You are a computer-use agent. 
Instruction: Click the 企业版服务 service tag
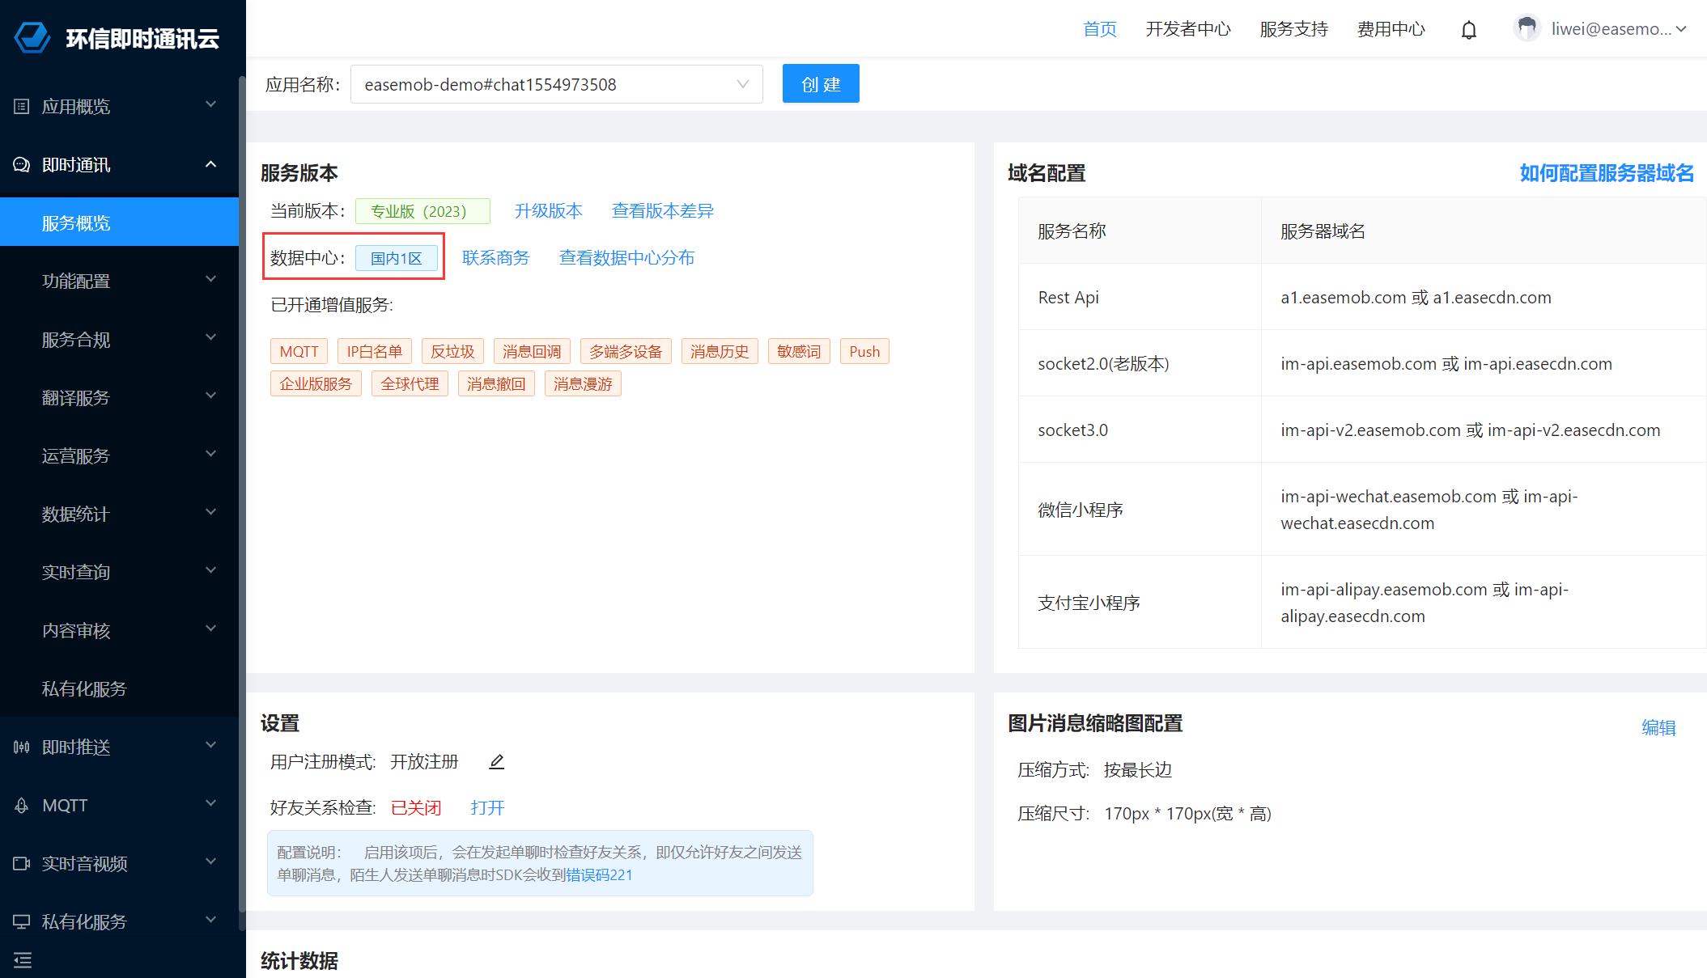click(316, 383)
